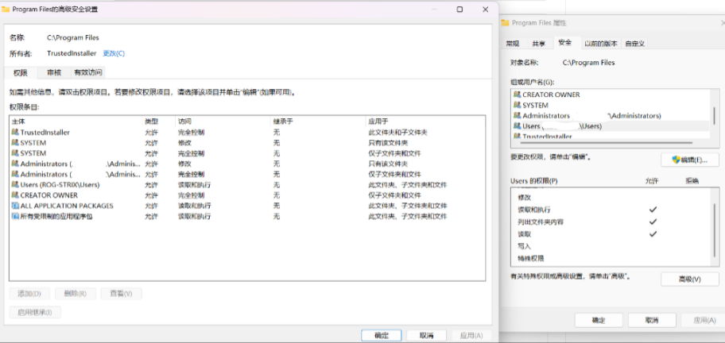
Task: Click icon of Administrators entry with 修改 access
Action: point(15,164)
